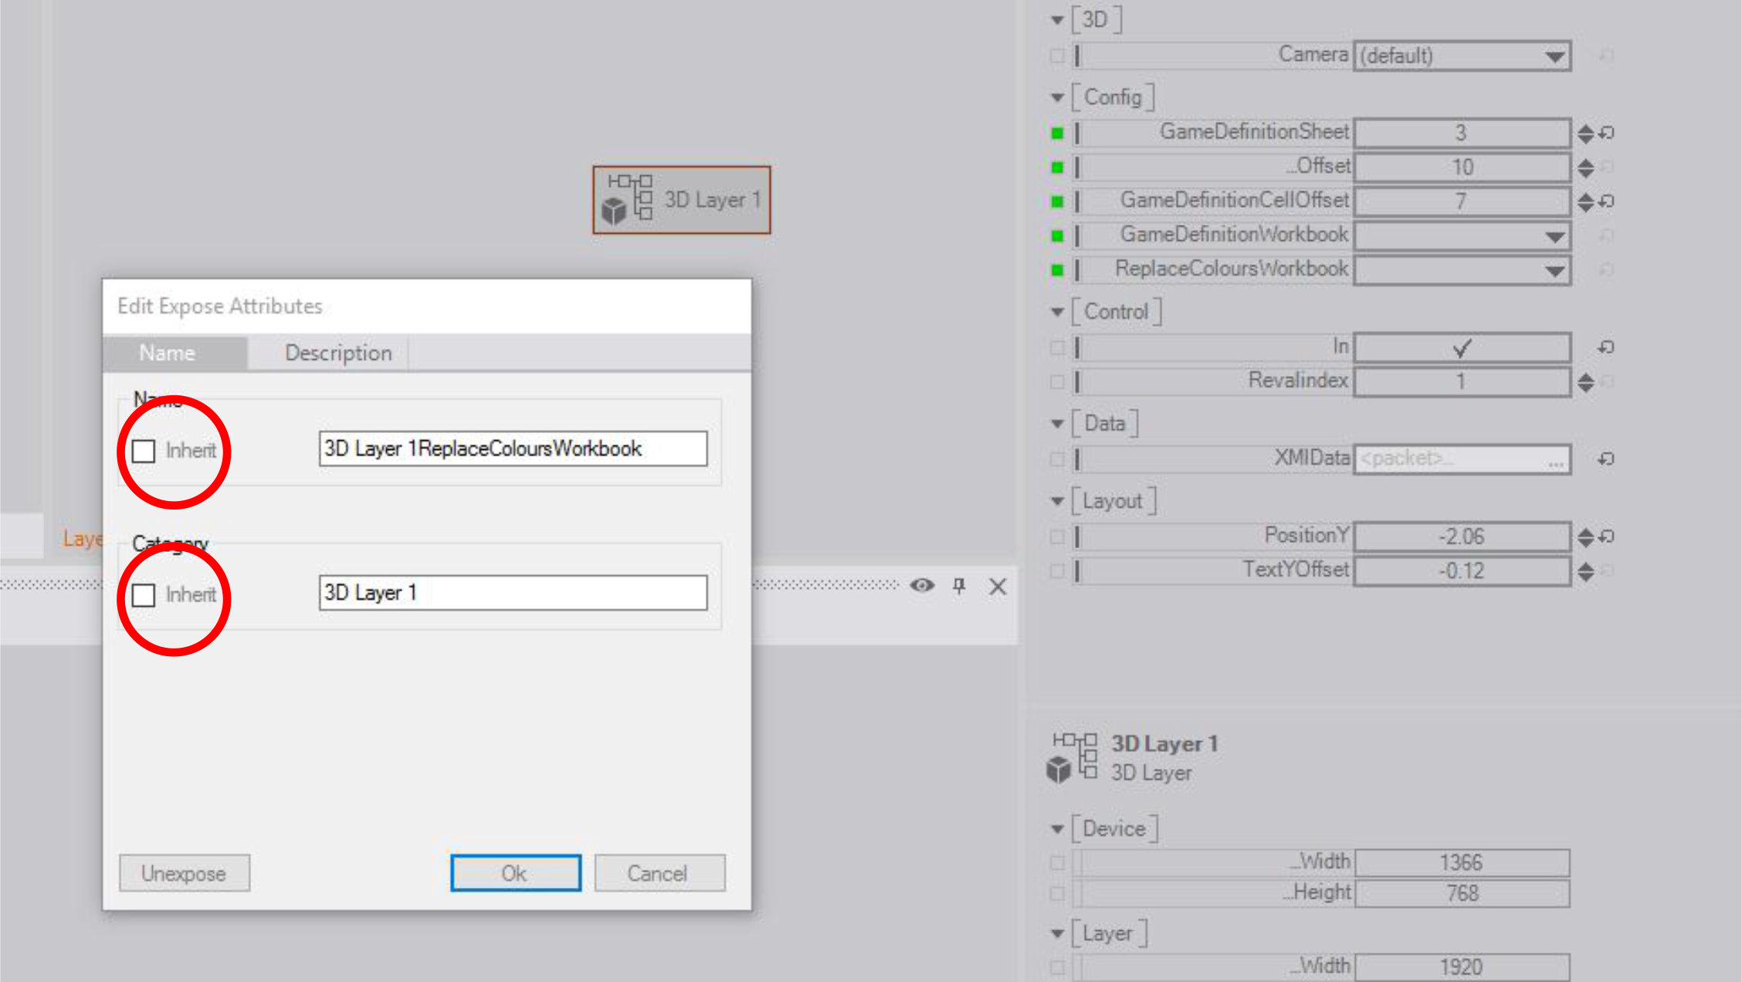This screenshot has width=1742, height=982.
Task: Toggle the eye visibility icon
Action: tap(922, 585)
